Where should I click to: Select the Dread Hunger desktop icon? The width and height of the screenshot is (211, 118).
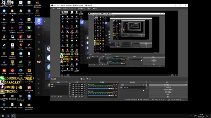[x=37, y=13]
